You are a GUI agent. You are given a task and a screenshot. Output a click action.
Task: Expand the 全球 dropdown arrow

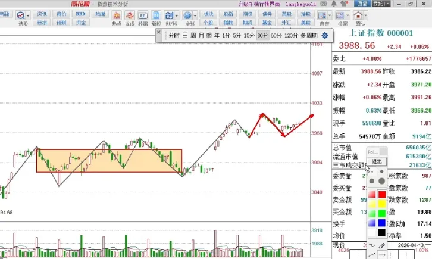195,15
